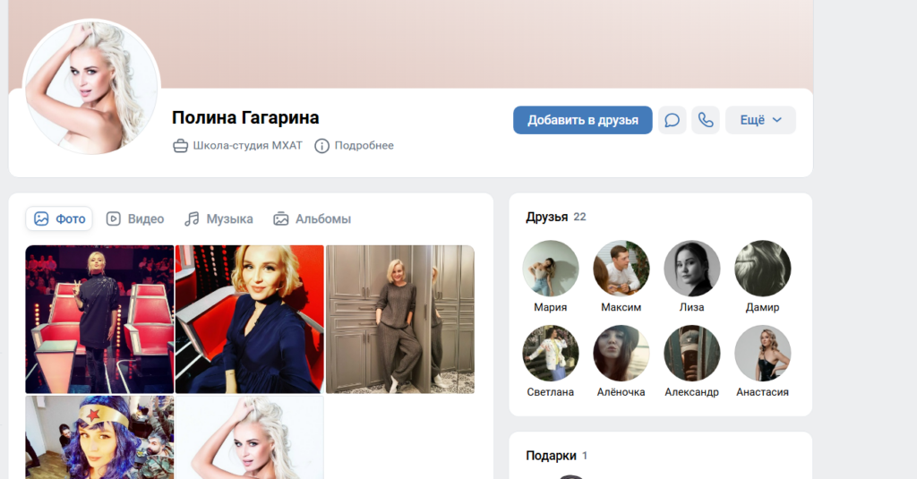Click the gifts count 1
Screen dimensions: 917x479
(585, 456)
